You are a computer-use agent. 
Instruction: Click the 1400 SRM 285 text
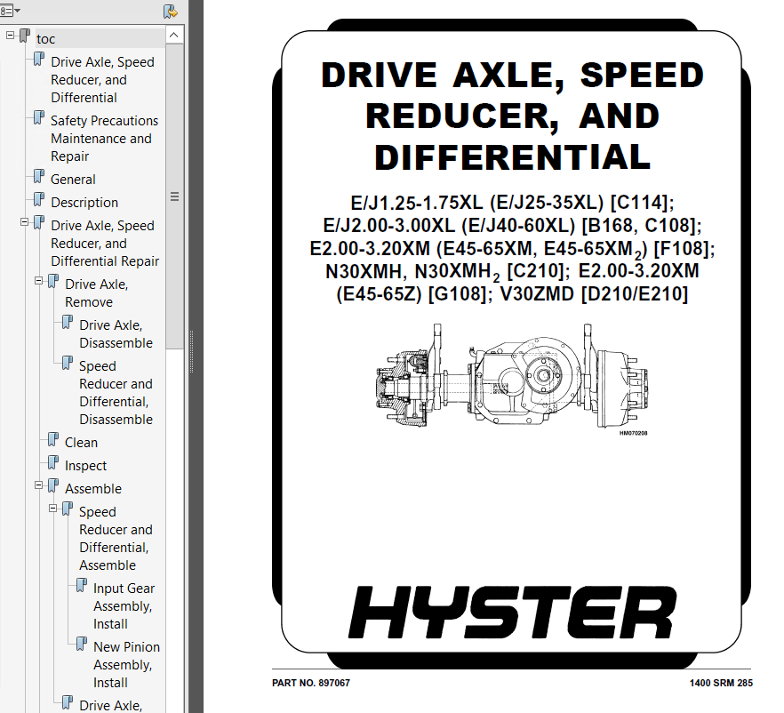point(721,683)
